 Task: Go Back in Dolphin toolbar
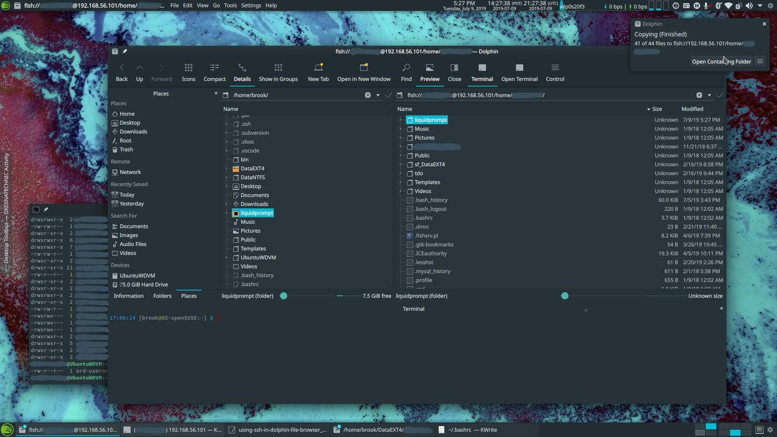(x=122, y=72)
